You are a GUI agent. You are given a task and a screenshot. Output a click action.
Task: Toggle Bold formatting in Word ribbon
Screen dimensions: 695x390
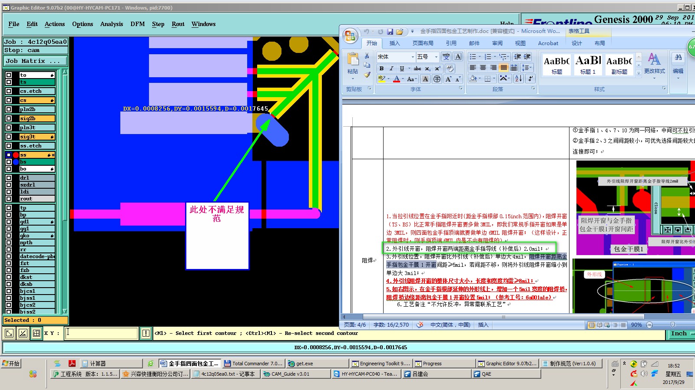click(x=381, y=68)
